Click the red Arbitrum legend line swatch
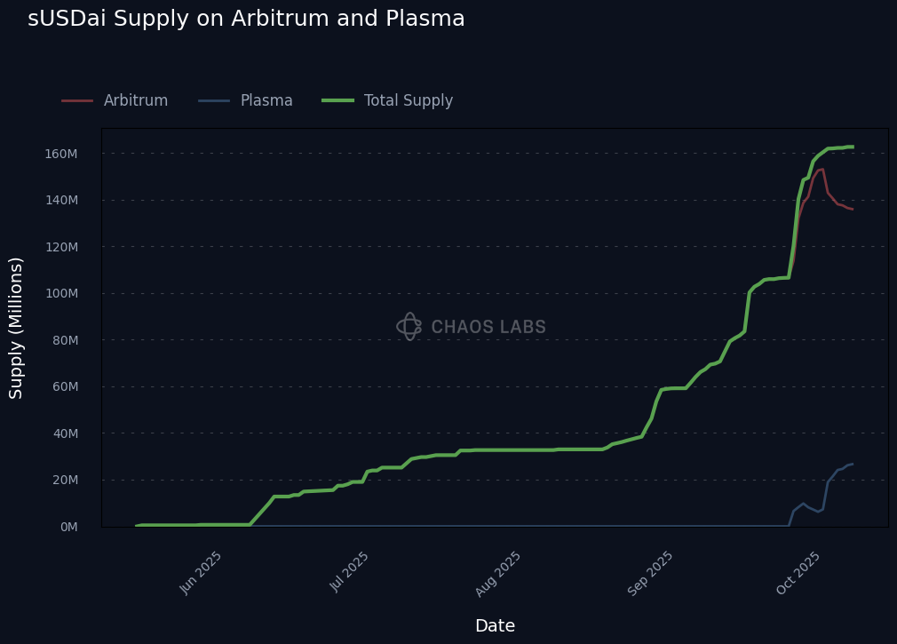 tap(77, 101)
